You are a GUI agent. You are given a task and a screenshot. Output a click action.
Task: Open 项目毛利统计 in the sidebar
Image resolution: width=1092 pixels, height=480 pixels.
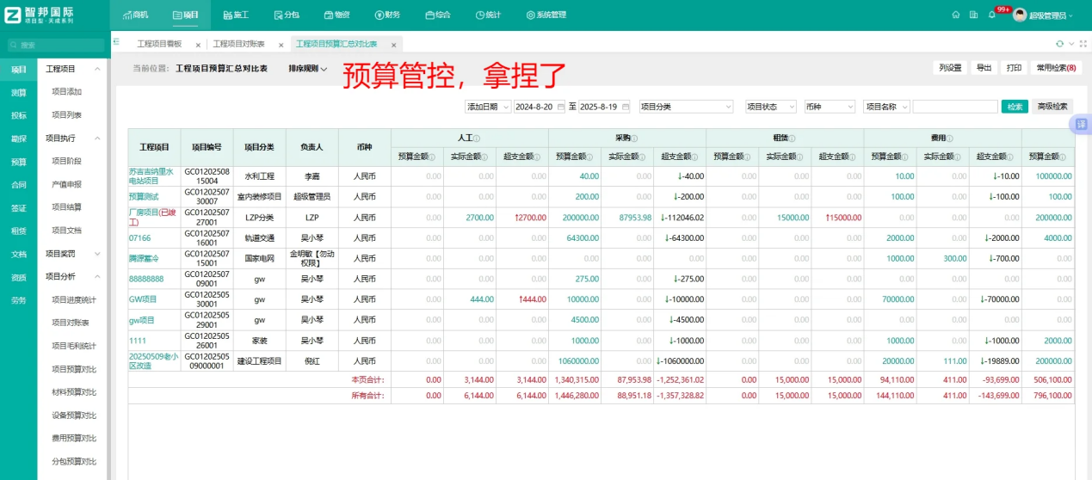click(74, 346)
